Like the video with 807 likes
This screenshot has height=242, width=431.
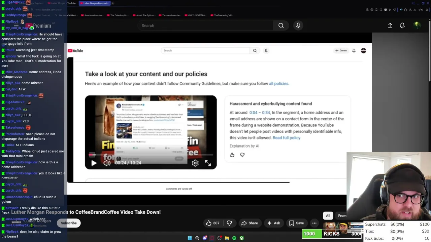click(x=212, y=223)
